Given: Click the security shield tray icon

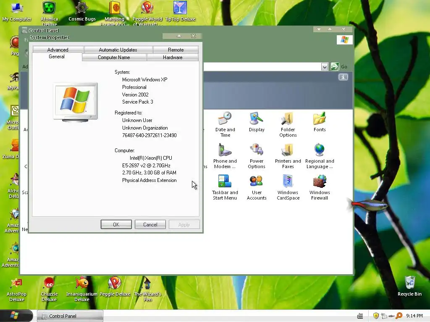Looking at the screenshot, I should click(376, 316).
